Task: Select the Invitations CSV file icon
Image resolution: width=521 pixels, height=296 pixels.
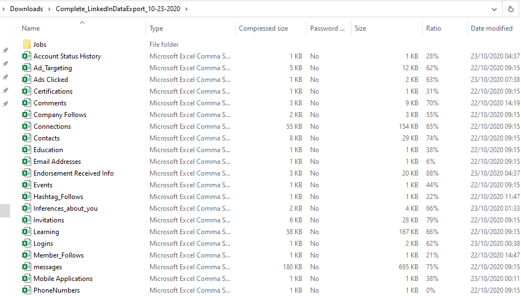Action: 27,220
